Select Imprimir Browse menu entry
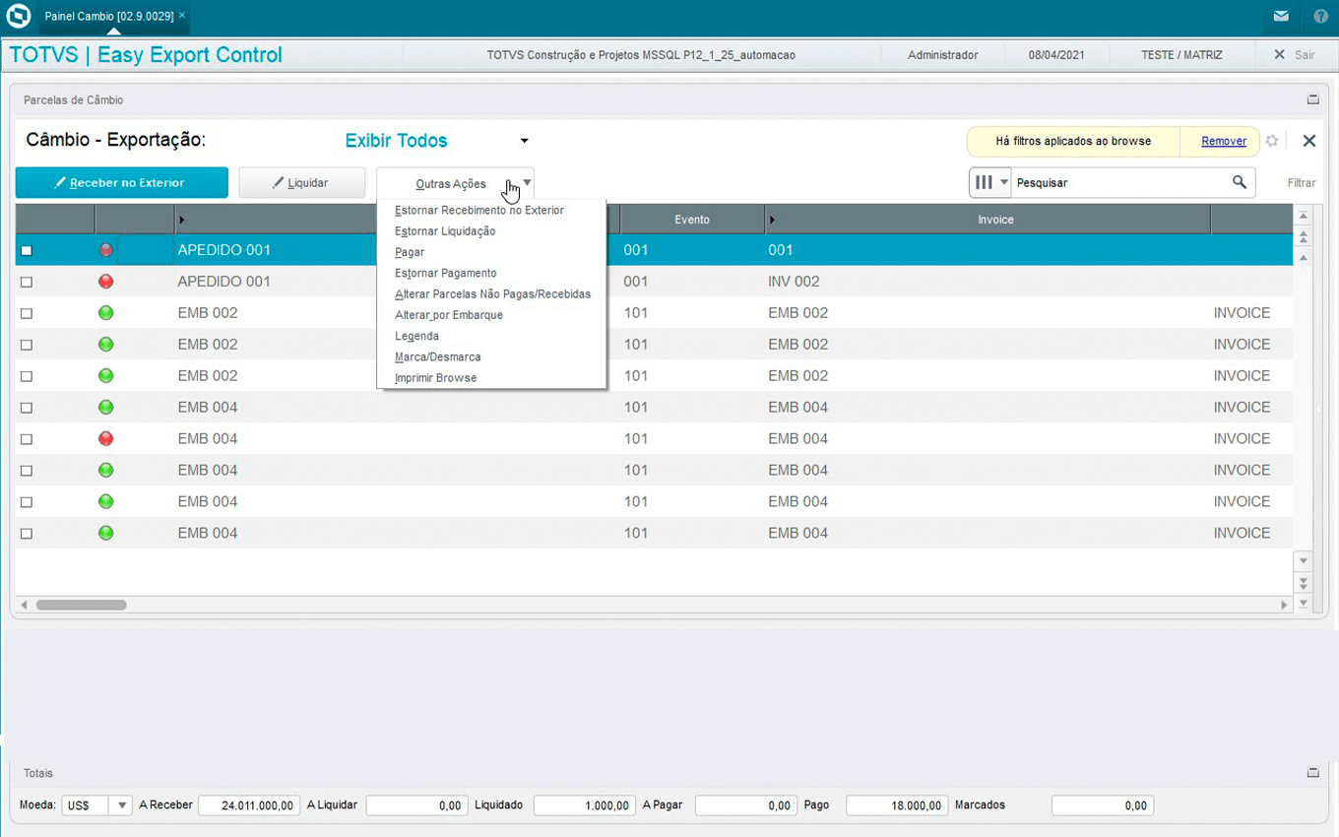This screenshot has width=1339, height=837. [x=435, y=378]
